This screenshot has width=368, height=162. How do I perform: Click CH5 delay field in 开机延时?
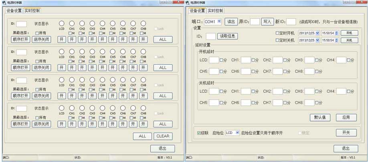pyautogui.click(x=214, y=72)
